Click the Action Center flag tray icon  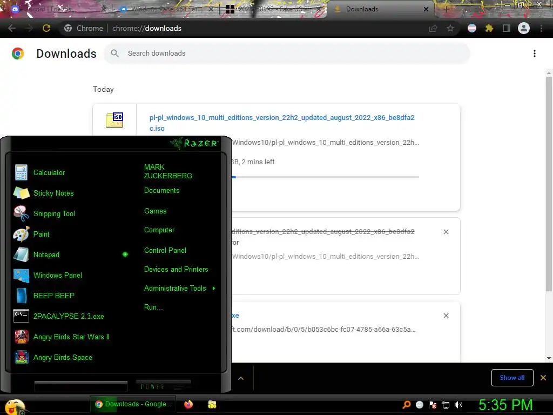pyautogui.click(x=433, y=405)
